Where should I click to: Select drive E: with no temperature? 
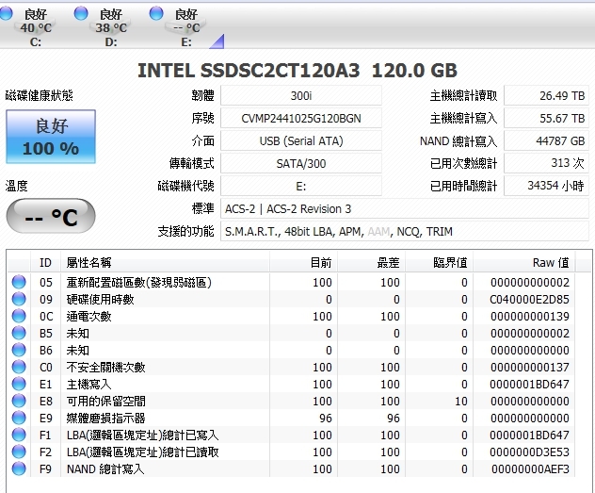coord(186,27)
